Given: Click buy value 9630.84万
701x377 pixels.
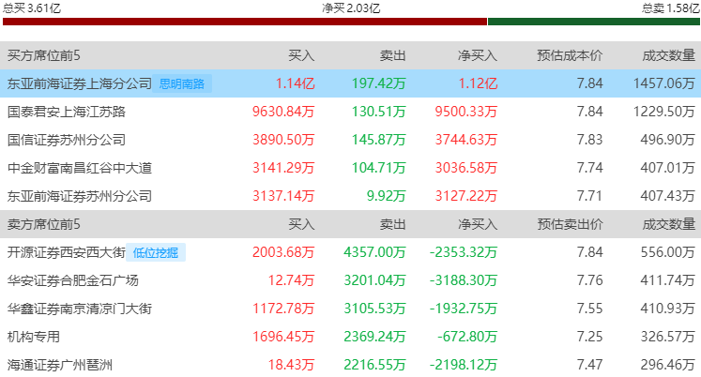Looking at the screenshot, I should tap(283, 112).
